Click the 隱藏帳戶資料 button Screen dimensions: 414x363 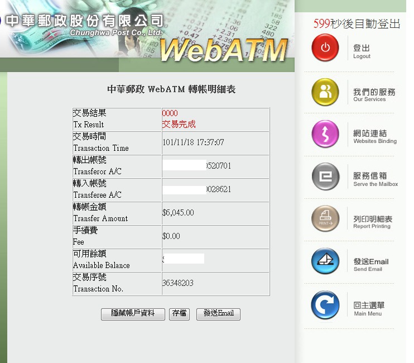pos(133,314)
